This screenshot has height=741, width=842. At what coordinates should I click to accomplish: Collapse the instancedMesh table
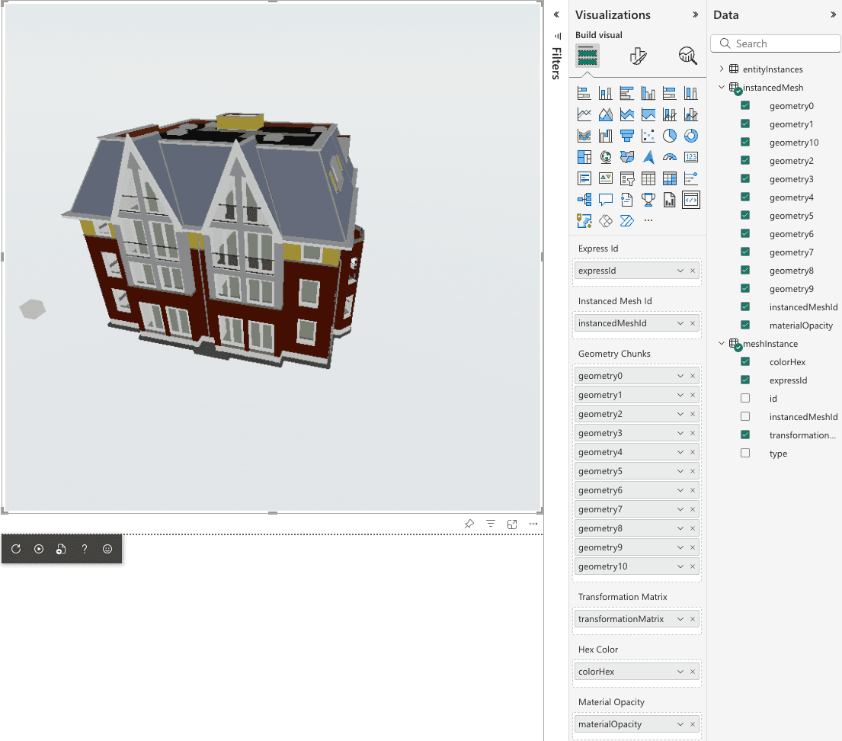722,88
